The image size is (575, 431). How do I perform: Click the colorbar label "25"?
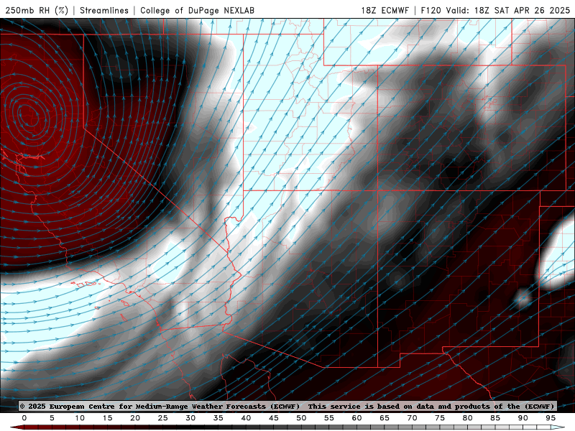(163, 418)
